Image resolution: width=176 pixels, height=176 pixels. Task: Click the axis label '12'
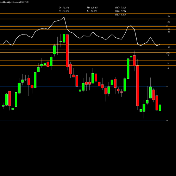click(x=169, y=48)
